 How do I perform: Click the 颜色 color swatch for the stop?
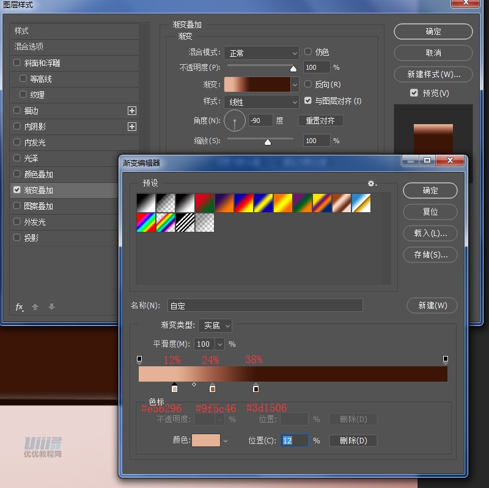click(206, 440)
